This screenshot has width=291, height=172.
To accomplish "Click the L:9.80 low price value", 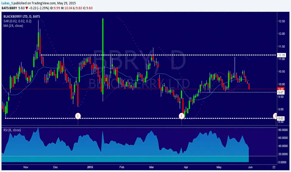I will 78,8.
